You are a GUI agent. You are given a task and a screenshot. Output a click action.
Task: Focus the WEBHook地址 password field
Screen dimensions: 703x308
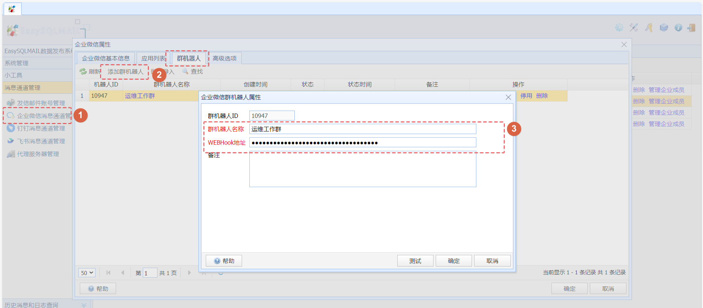tap(363, 142)
